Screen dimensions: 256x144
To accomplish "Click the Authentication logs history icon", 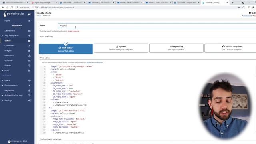I will click(x=29, y=95).
